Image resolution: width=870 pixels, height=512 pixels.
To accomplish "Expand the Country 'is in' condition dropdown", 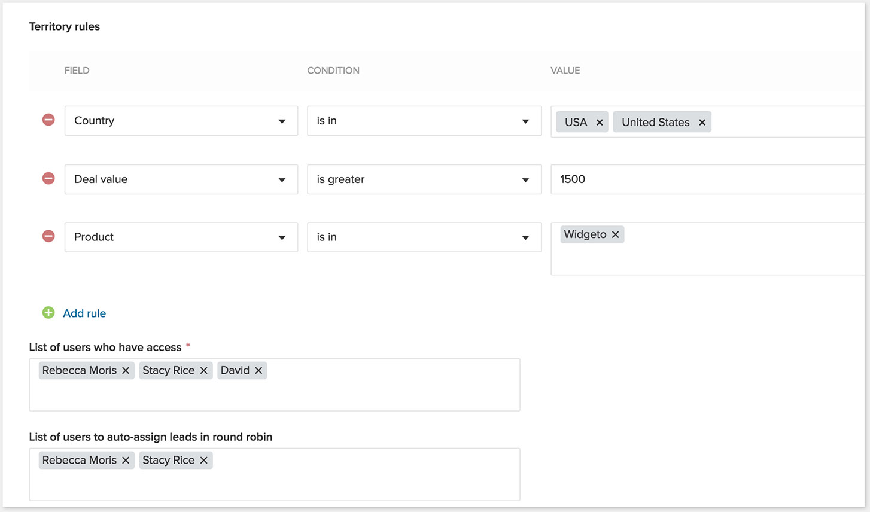I will (x=424, y=121).
